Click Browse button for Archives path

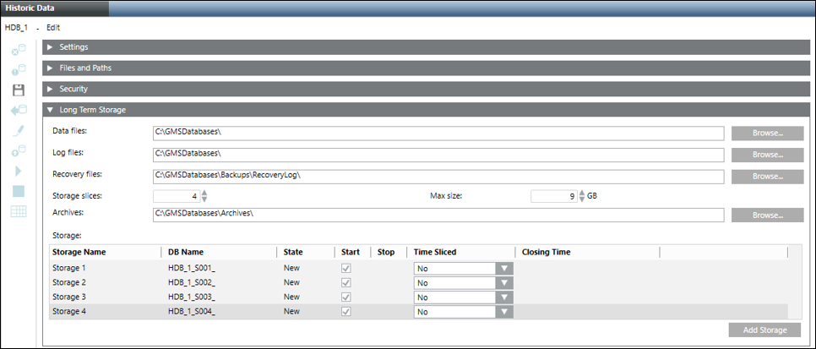point(767,215)
